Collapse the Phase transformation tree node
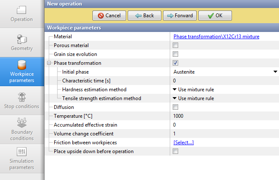Image resolution: width=279 pixels, height=180 pixels. coord(49,63)
